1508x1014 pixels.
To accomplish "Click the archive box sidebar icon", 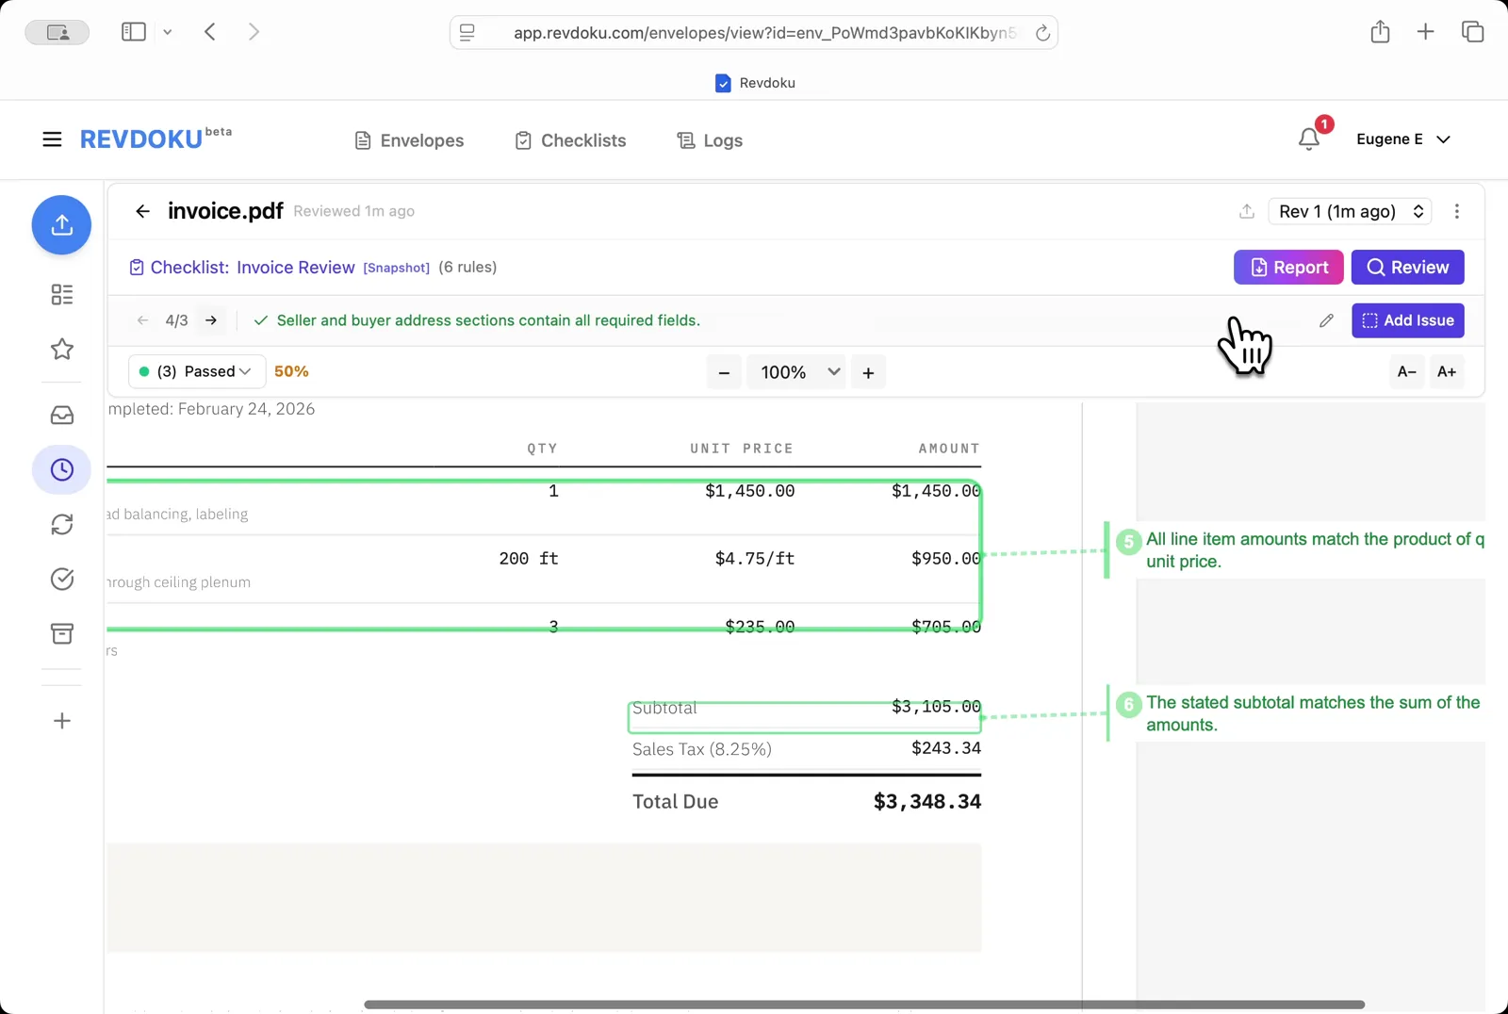I will pos(62,633).
